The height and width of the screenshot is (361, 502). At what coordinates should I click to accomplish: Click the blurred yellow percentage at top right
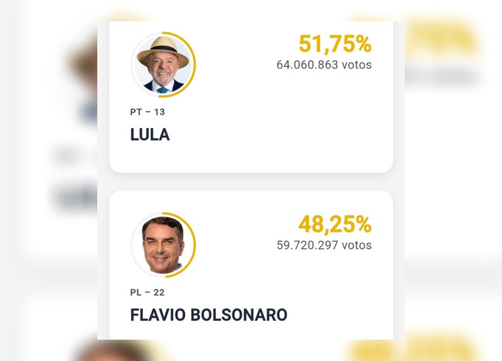[442, 37]
